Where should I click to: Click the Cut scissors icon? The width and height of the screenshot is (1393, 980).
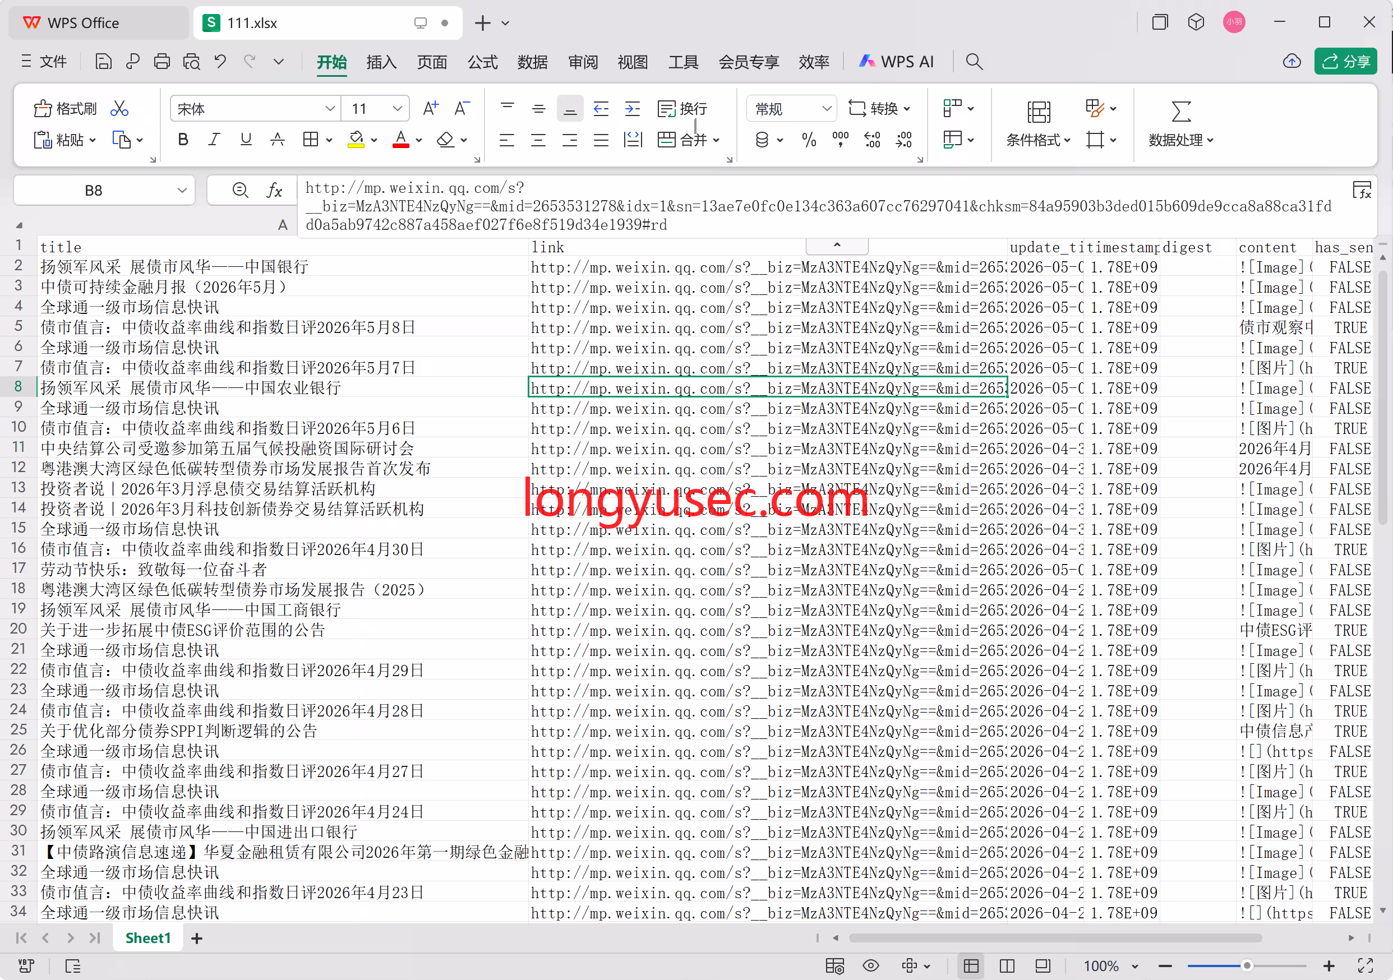pyautogui.click(x=119, y=109)
